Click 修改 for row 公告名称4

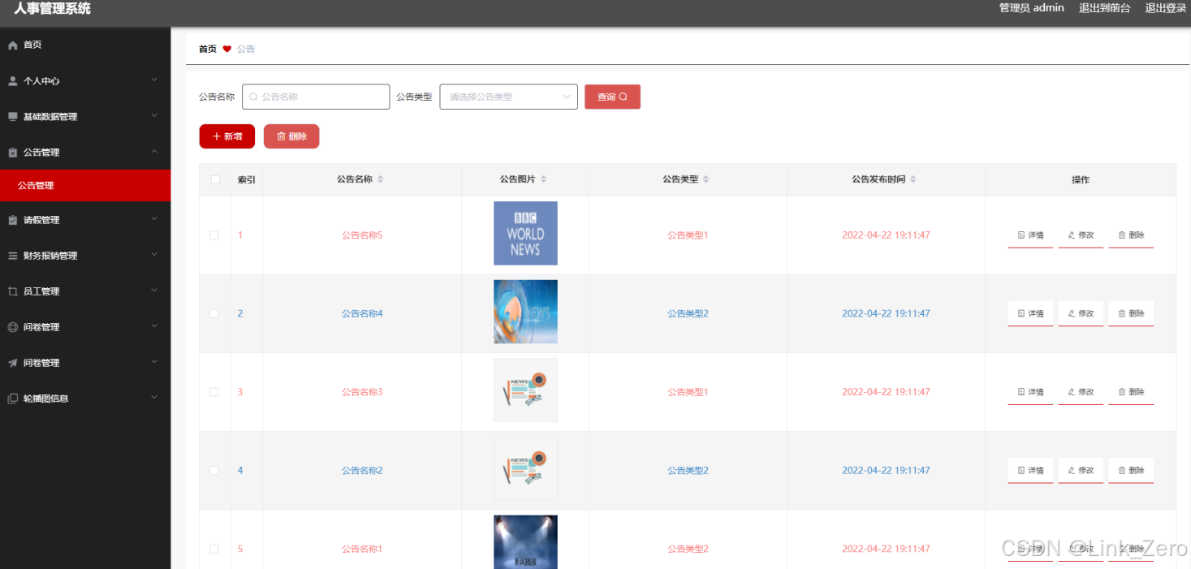(x=1081, y=313)
